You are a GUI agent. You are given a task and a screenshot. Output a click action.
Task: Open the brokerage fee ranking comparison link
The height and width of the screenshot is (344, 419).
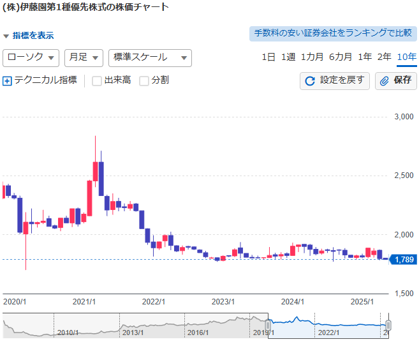pyautogui.click(x=332, y=33)
